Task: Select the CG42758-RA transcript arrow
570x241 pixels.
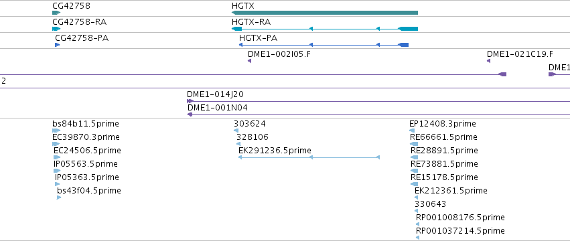Action: (56, 29)
